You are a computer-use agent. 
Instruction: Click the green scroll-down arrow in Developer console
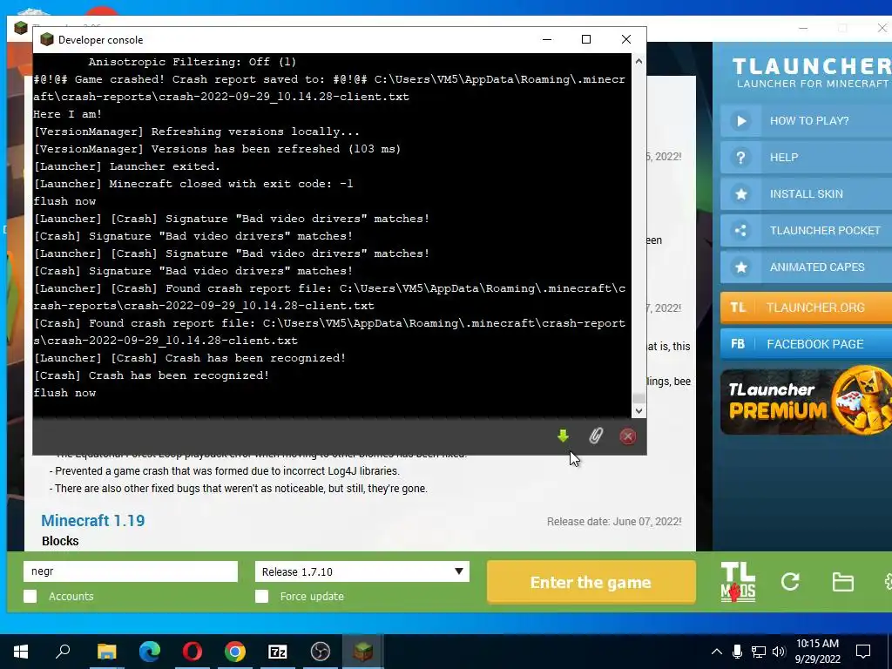tap(563, 436)
